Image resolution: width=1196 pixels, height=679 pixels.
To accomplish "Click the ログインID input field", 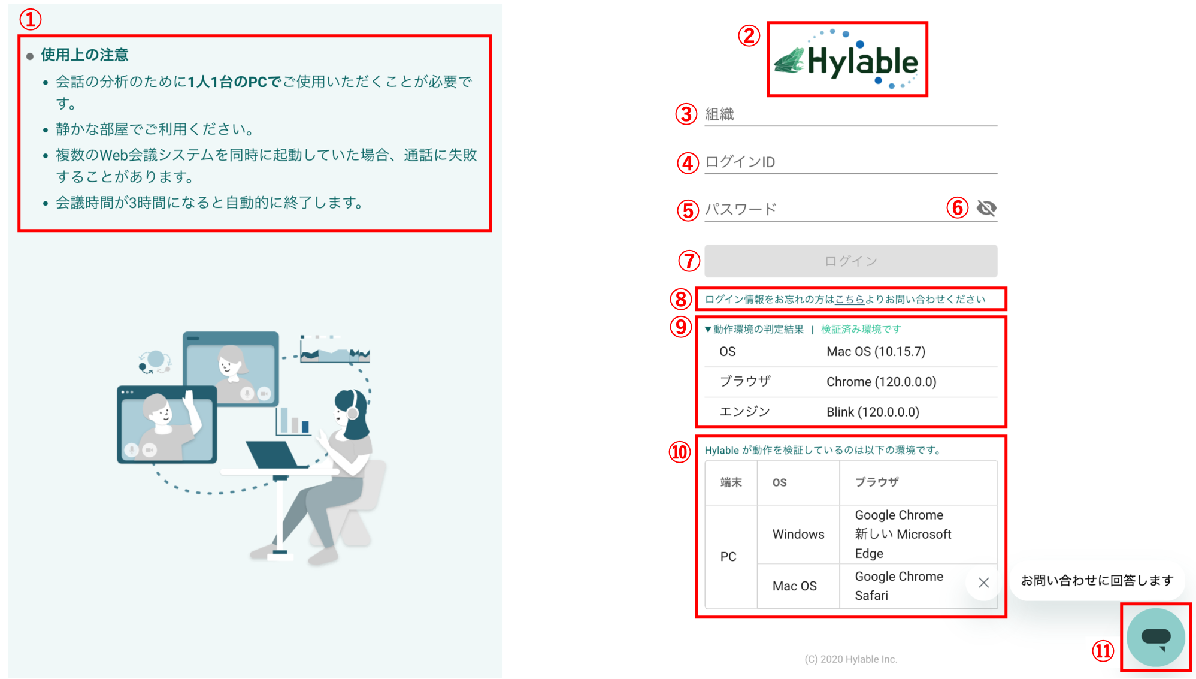I will pos(850,162).
